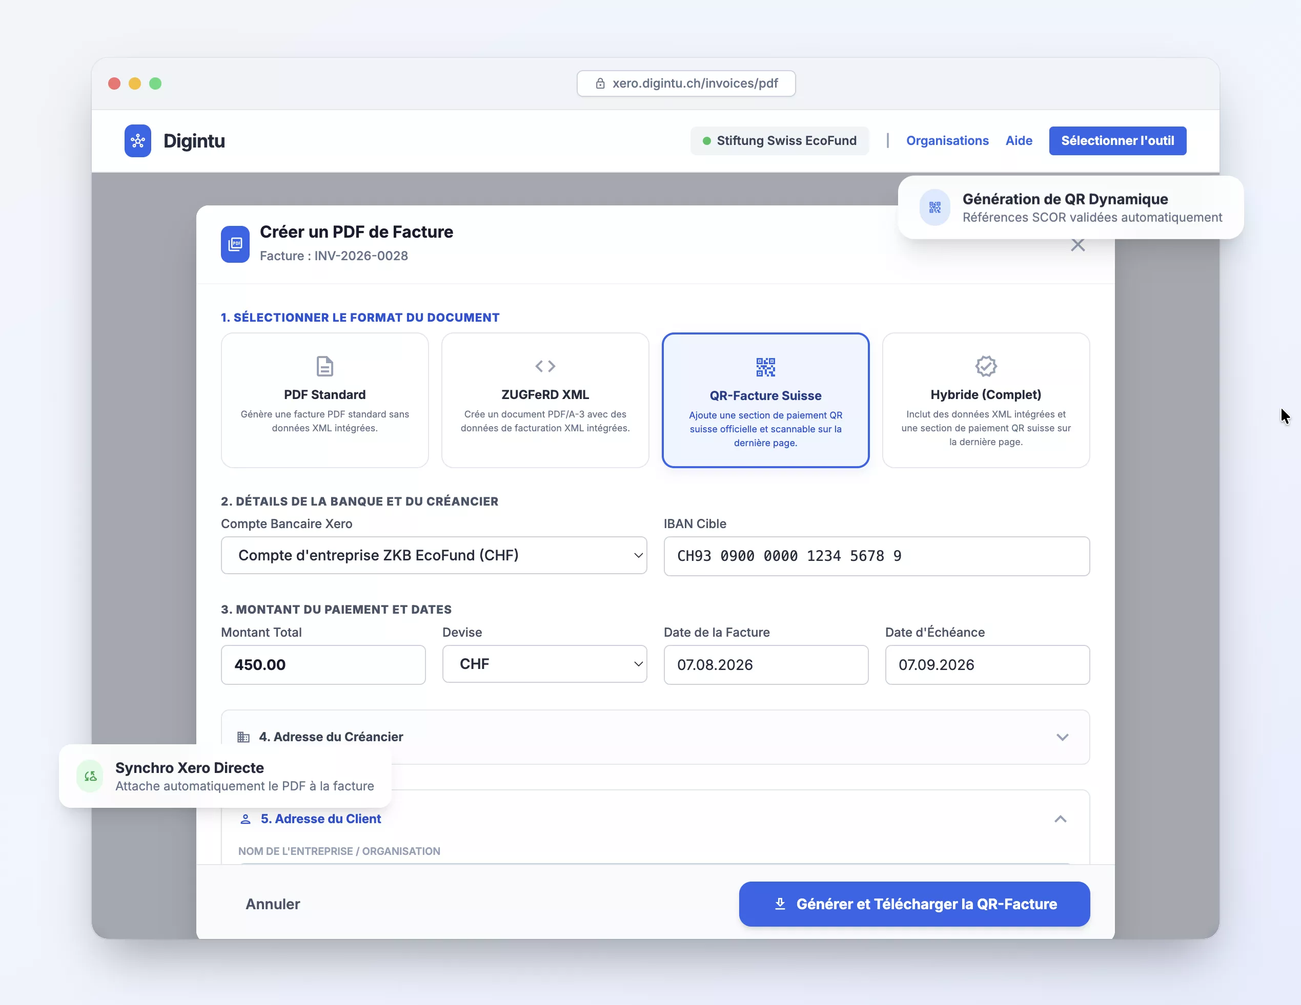This screenshot has height=1005, width=1301.
Task: Pick the Hybride (Complet) format card
Action: [986, 400]
